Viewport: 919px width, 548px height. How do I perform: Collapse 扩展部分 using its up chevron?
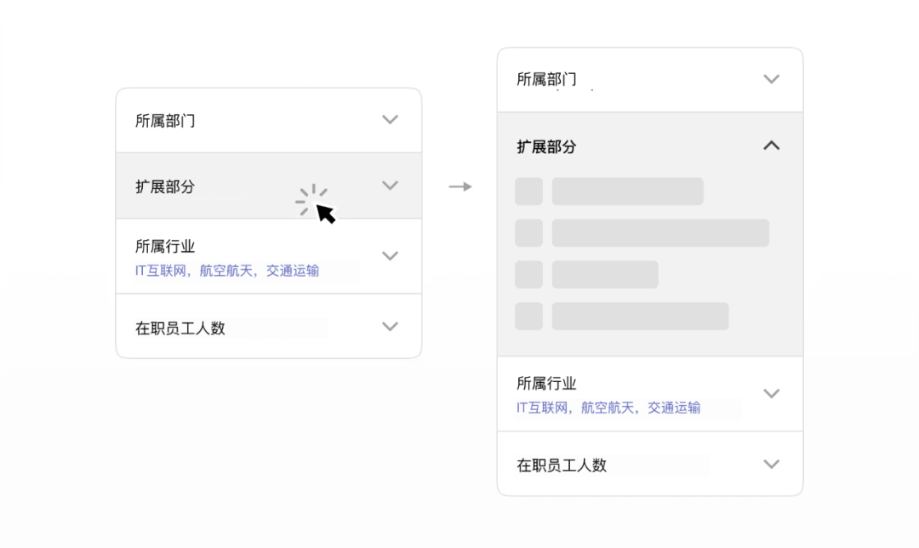click(771, 146)
